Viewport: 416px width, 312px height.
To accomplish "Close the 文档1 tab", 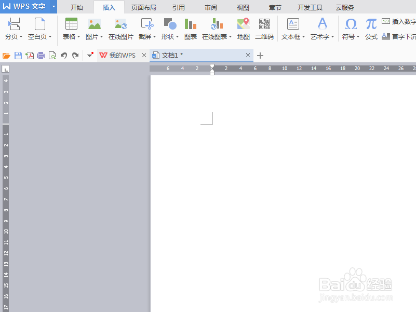I will (x=248, y=56).
